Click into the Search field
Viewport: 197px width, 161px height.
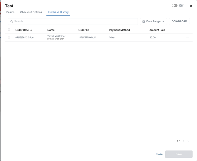click(73, 21)
